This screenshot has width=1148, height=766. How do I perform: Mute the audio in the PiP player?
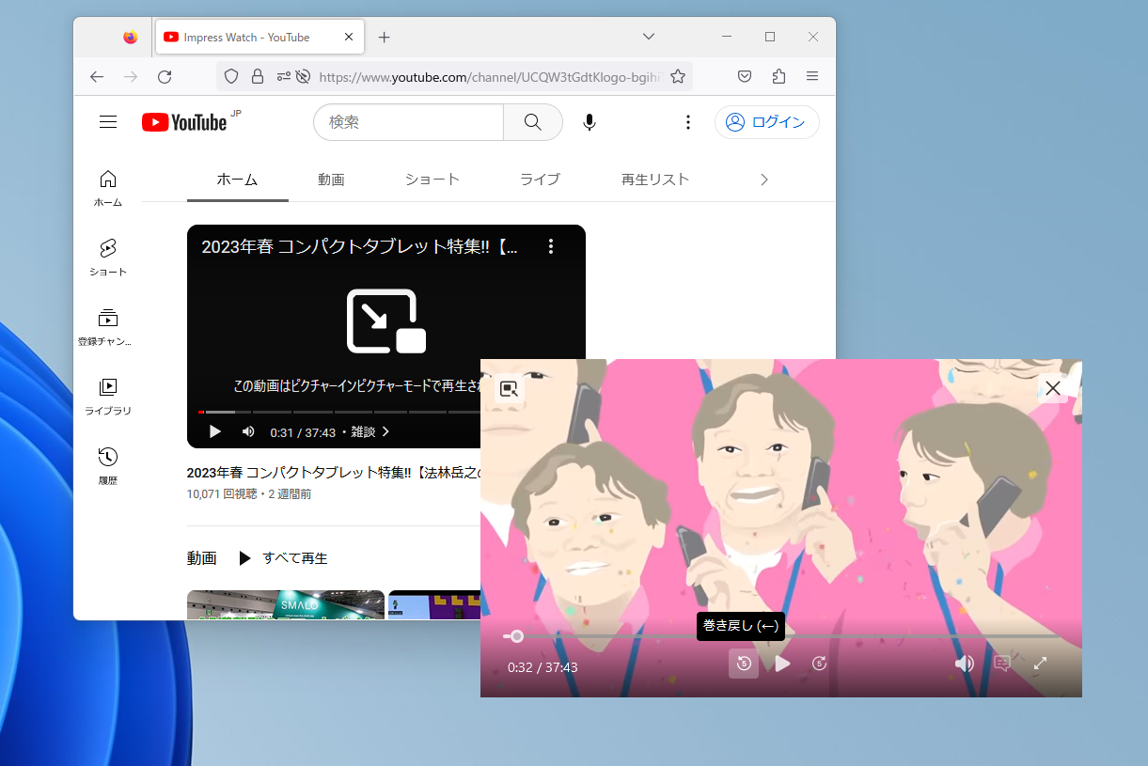pyautogui.click(x=965, y=664)
